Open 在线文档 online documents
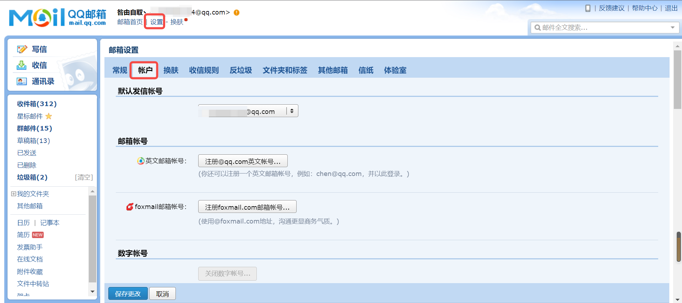The image size is (682, 303). pyautogui.click(x=30, y=259)
